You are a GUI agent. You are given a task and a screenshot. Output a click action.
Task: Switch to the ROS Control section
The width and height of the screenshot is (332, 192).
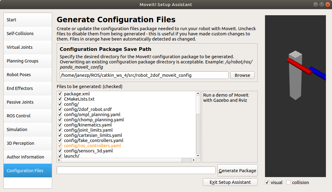(28, 116)
